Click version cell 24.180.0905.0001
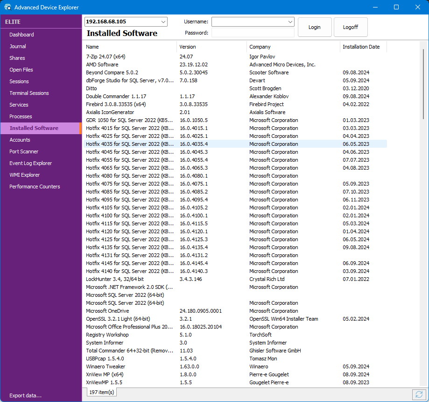Viewport: 429px width, 402px height. point(201,311)
